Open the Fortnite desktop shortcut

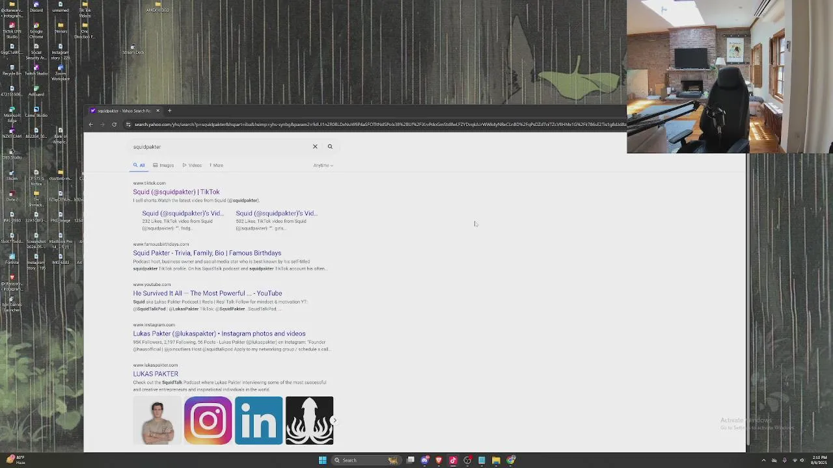coord(12,259)
